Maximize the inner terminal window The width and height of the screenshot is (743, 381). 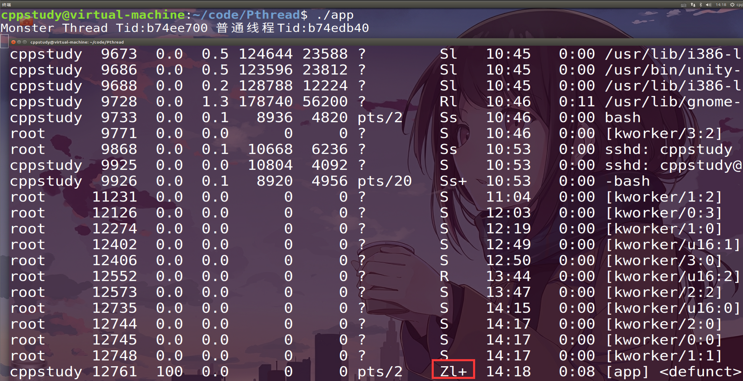[x=25, y=42]
